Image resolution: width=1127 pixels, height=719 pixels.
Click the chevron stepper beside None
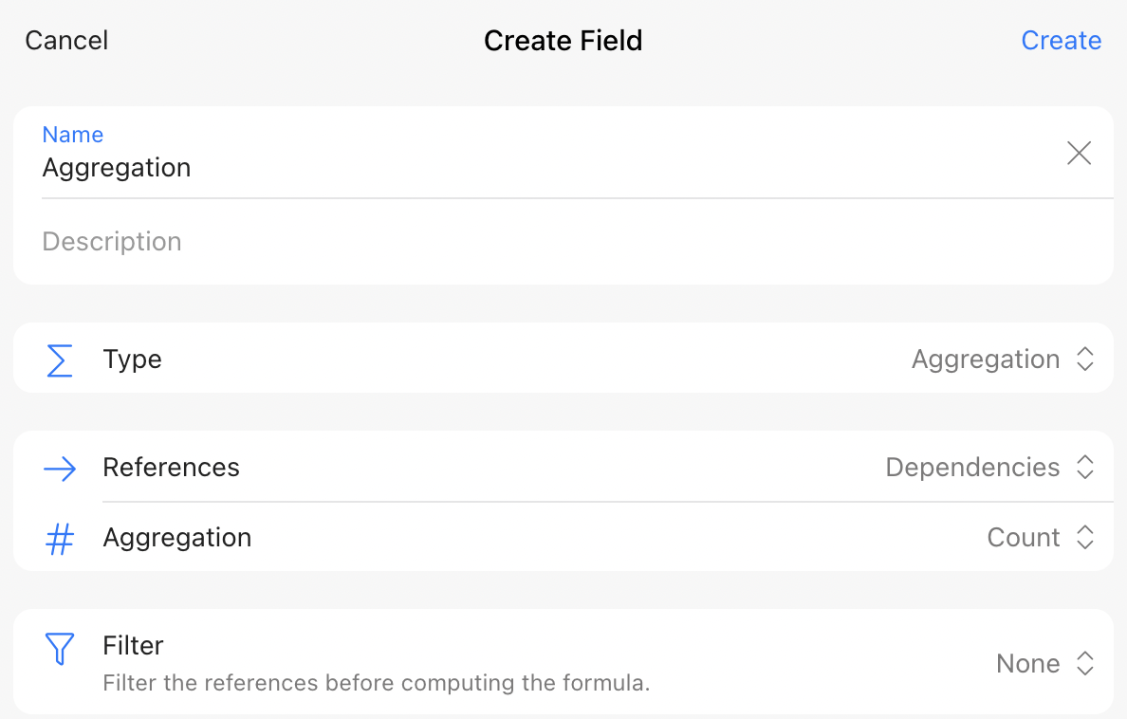coord(1085,664)
